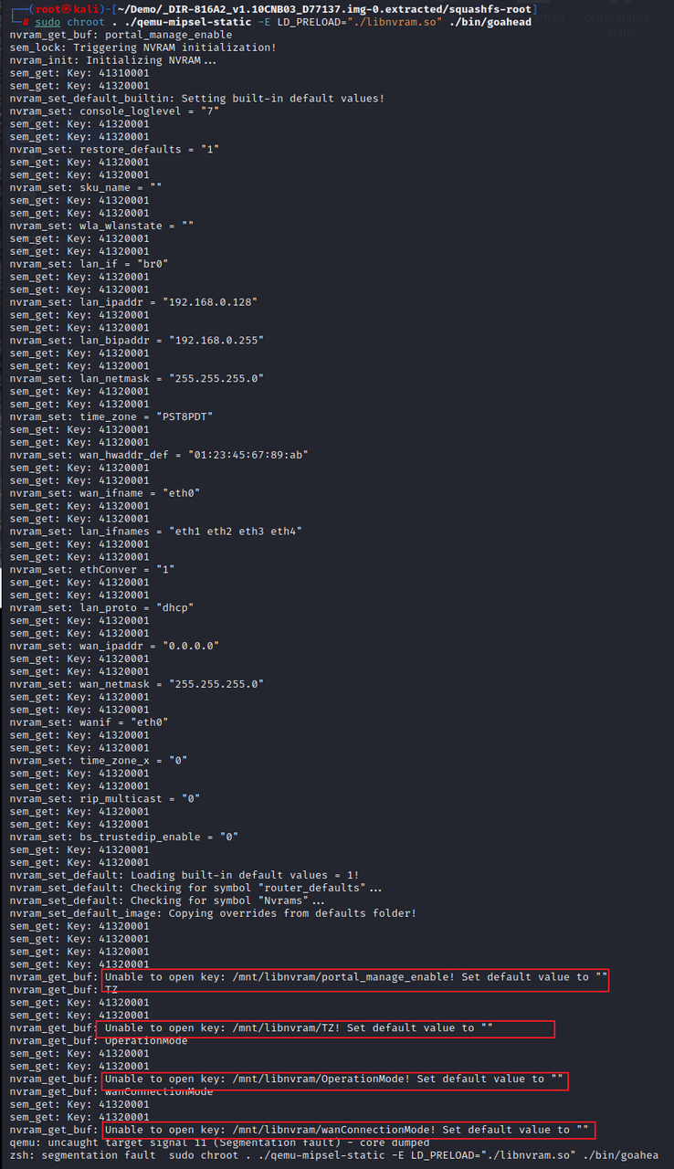Click the sem_lock Triggering NVRAM initialization line
The image size is (674, 1169).
pos(142,47)
